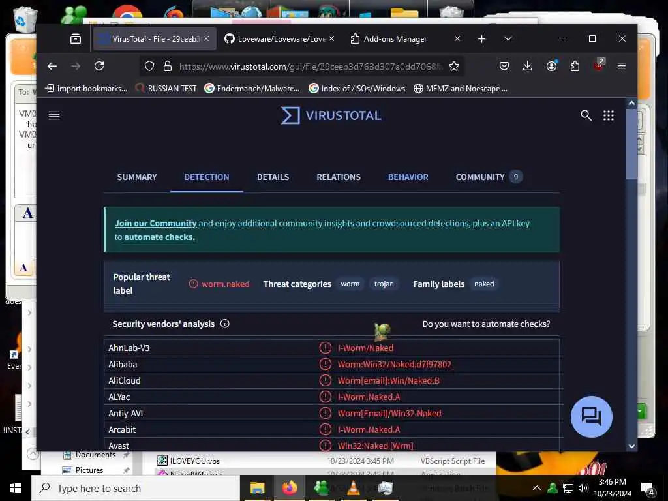Click the Worm:Win32/Naked.d7f97802 detection
The width and height of the screenshot is (668, 501).
pyautogui.click(x=395, y=364)
